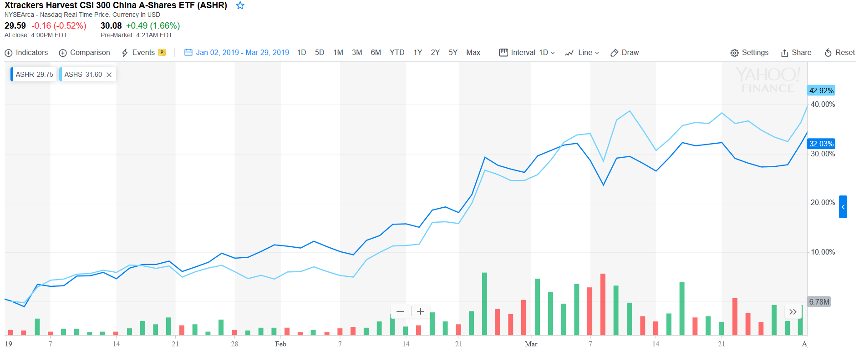Click the 6.78M volume label
The width and height of the screenshot is (864, 350).
819,302
